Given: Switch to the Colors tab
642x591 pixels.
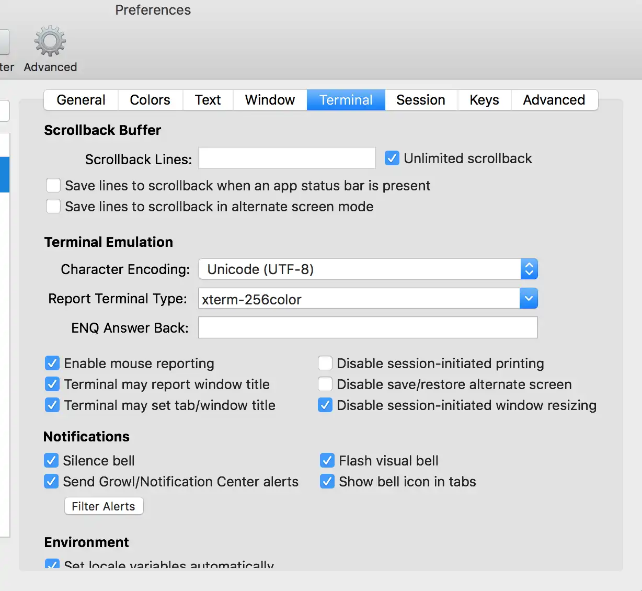Looking at the screenshot, I should click(150, 100).
